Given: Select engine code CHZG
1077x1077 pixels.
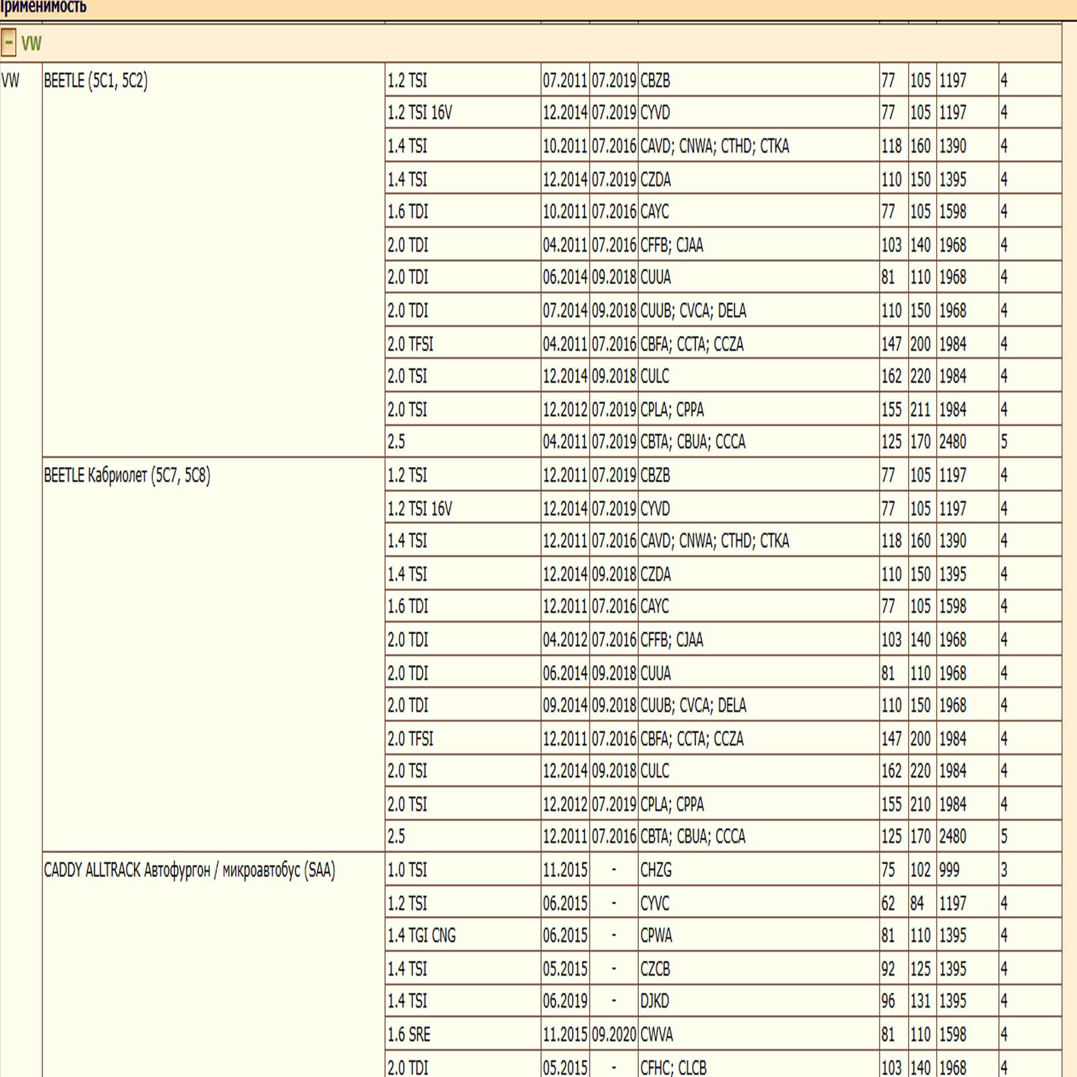Looking at the screenshot, I should pos(656,870).
